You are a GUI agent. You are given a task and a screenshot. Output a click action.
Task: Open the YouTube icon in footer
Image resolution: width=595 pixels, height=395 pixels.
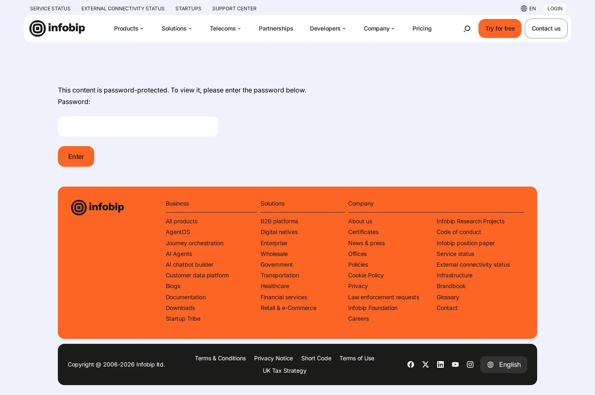click(455, 364)
